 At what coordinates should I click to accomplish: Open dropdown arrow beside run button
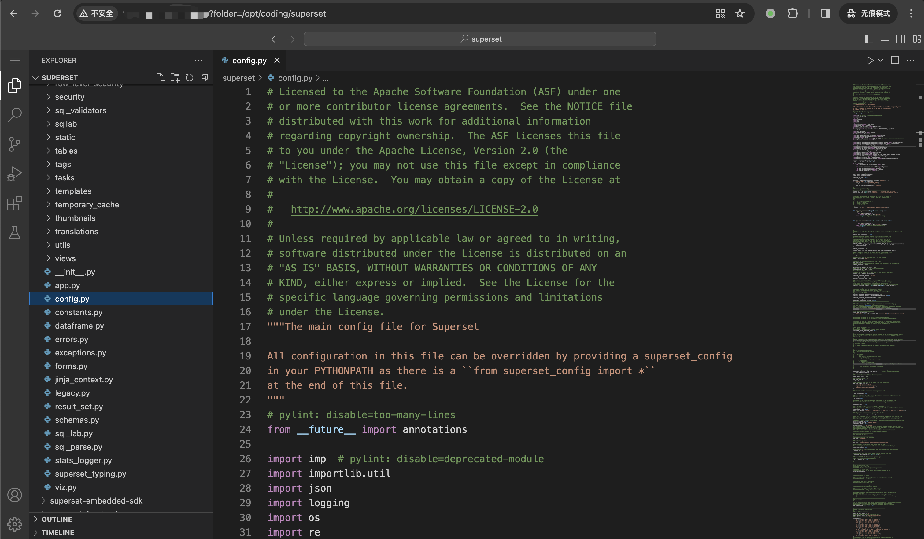(880, 61)
